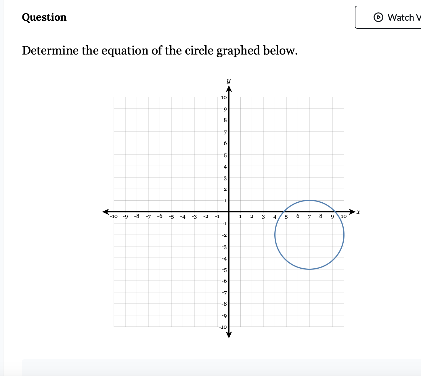Click the upward arrowhead of the y-axis
Viewport: 421px width, 376px height.
click(x=229, y=89)
